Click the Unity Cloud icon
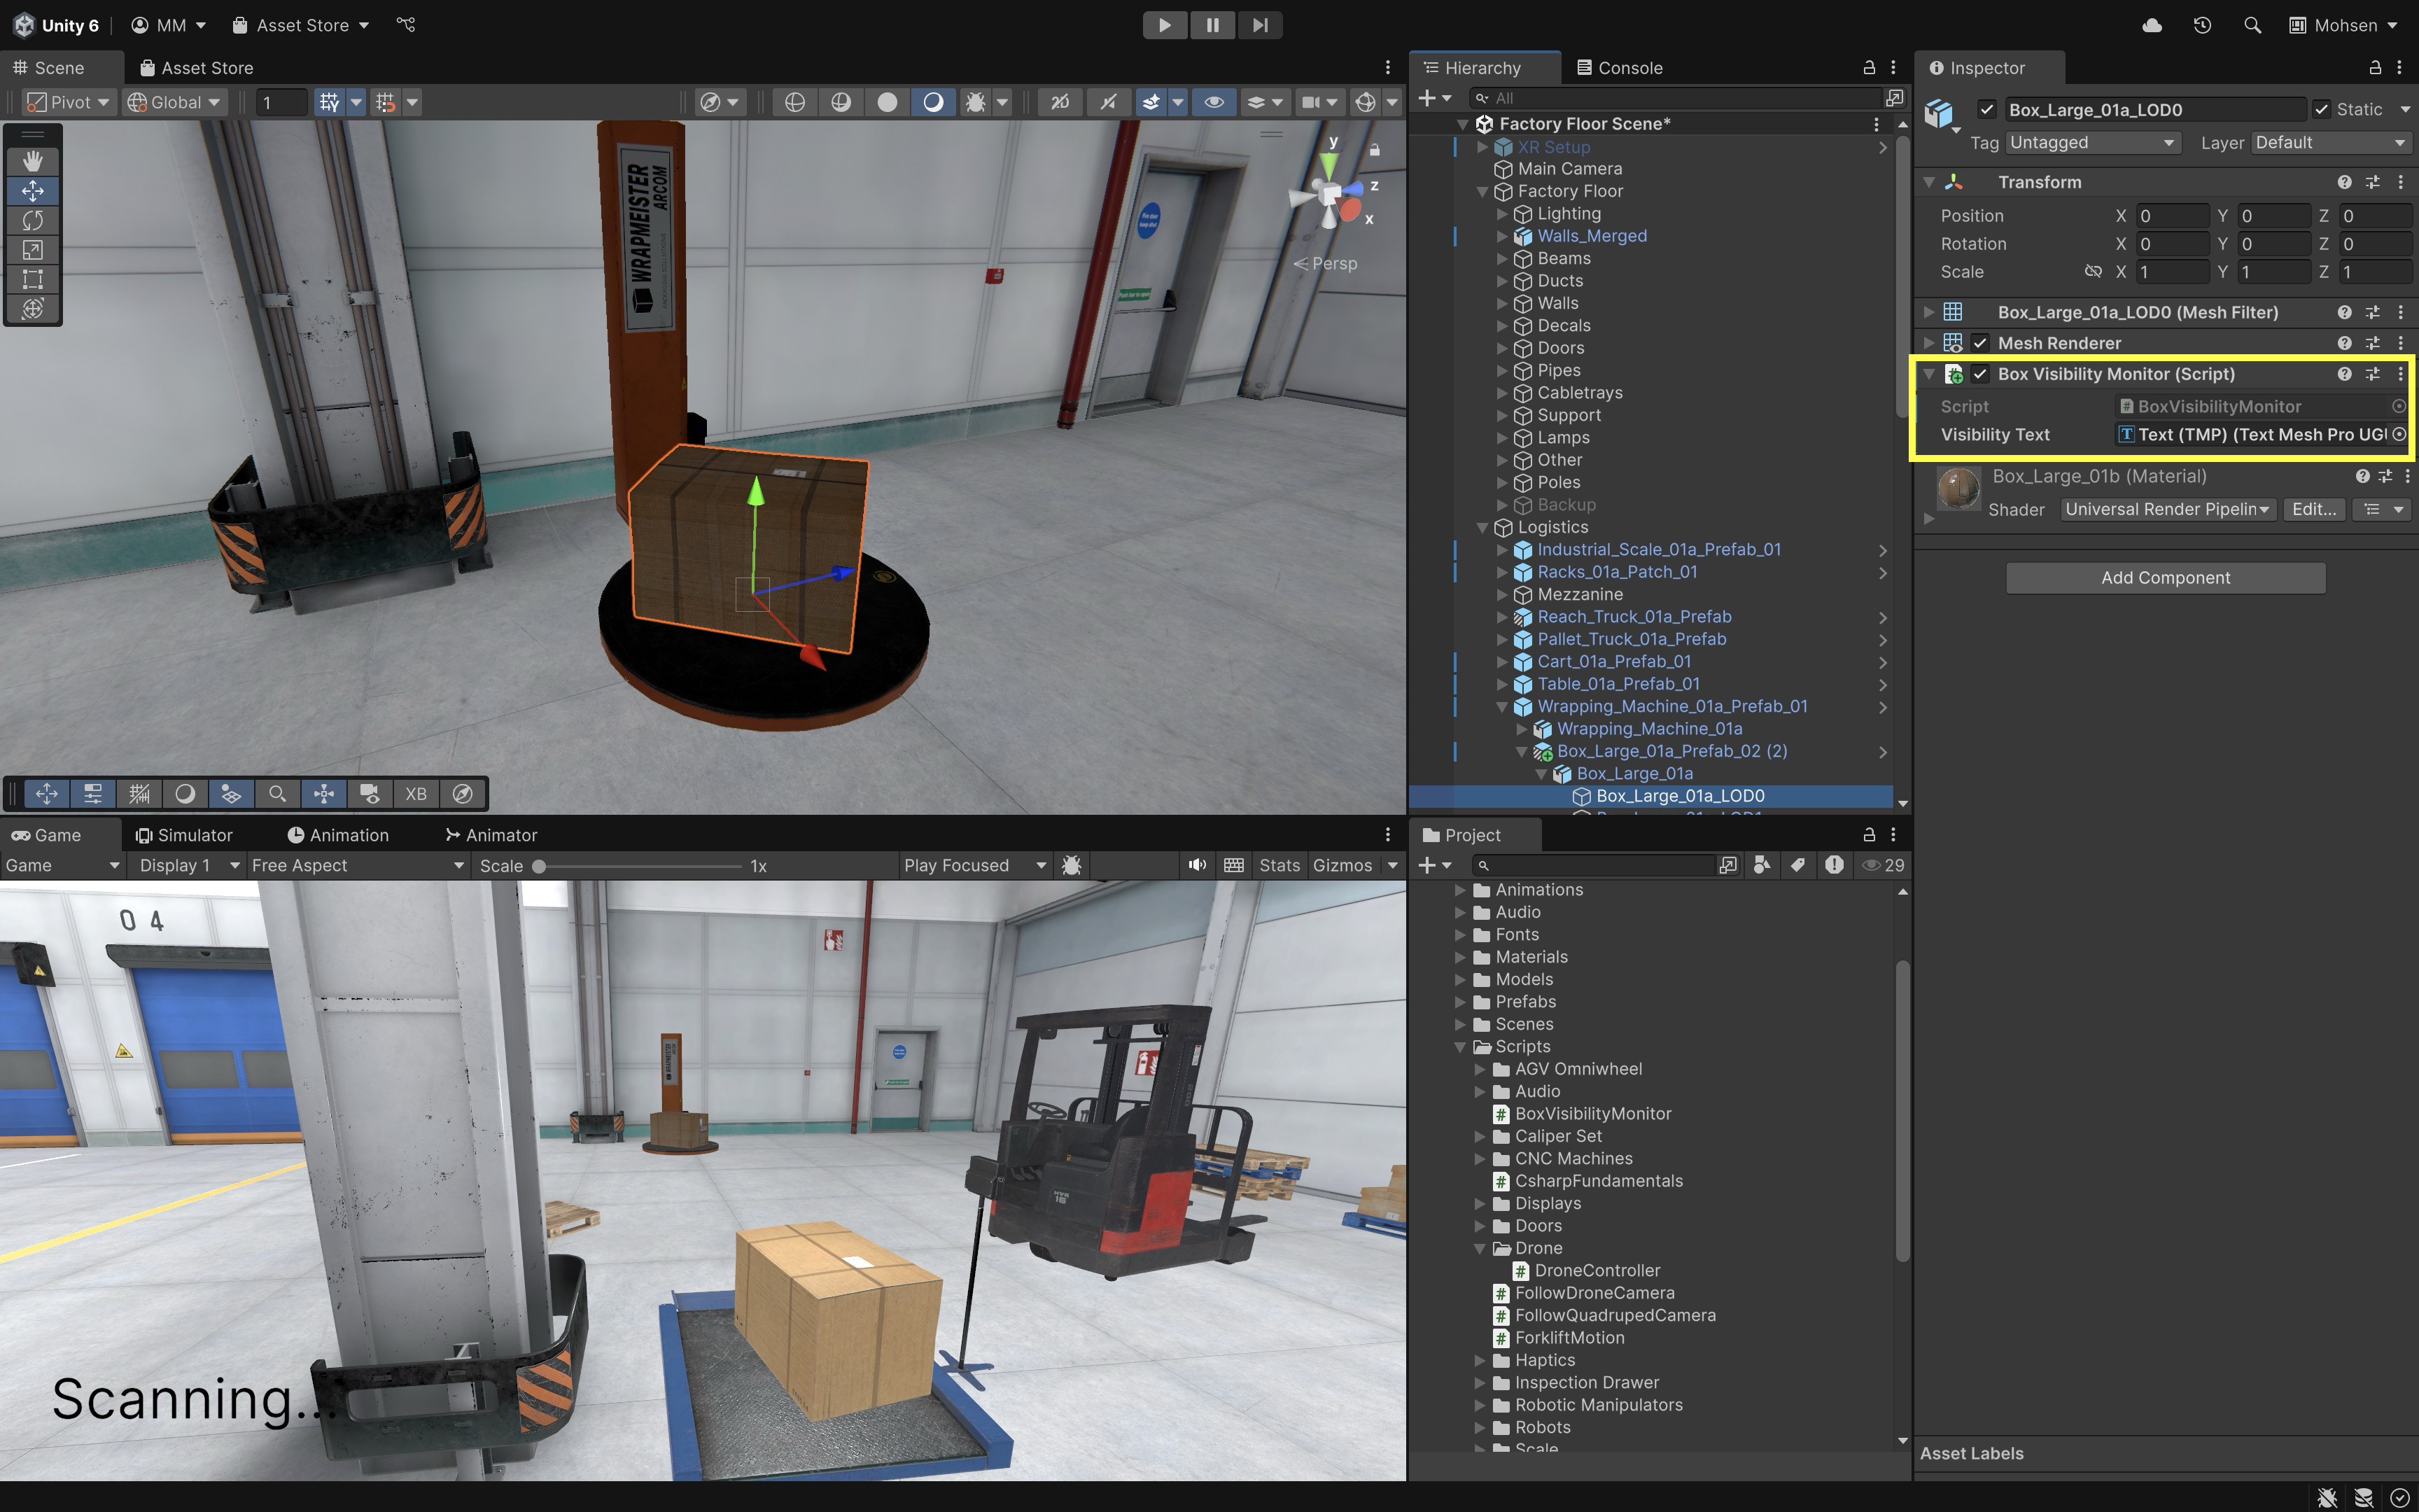Viewport: 2419px width, 1512px height. (2152, 25)
